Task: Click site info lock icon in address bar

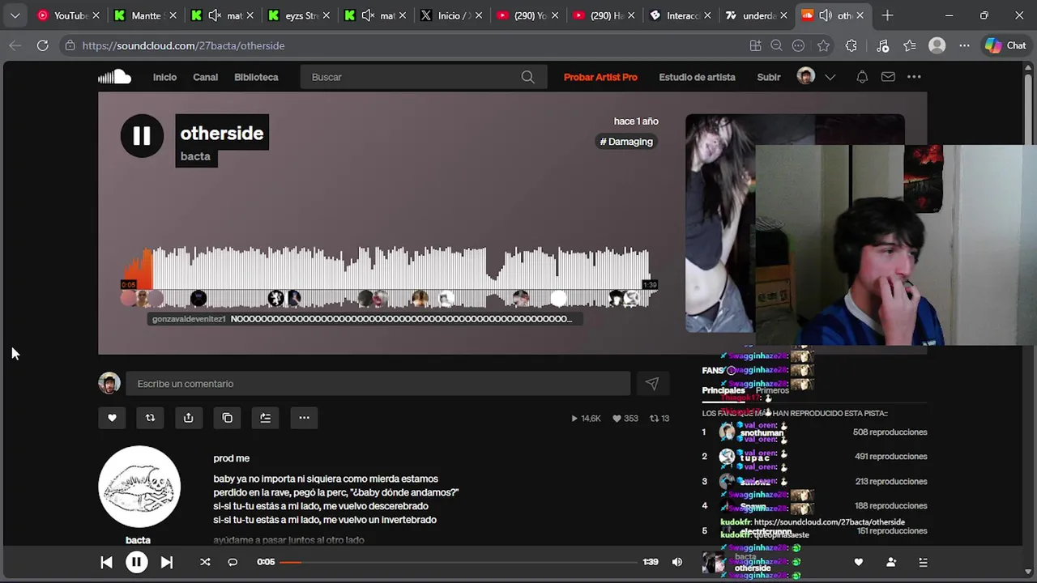Action: tap(70, 46)
